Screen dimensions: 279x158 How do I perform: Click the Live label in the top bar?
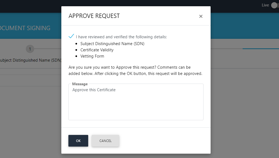coord(265,5)
